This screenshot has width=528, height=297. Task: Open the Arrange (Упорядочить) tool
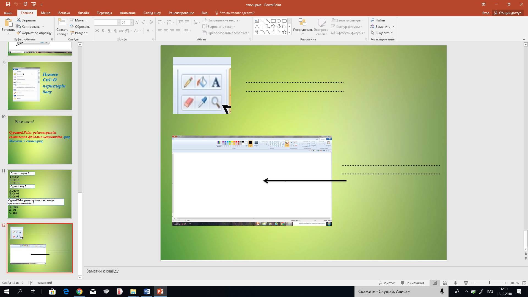click(x=302, y=26)
